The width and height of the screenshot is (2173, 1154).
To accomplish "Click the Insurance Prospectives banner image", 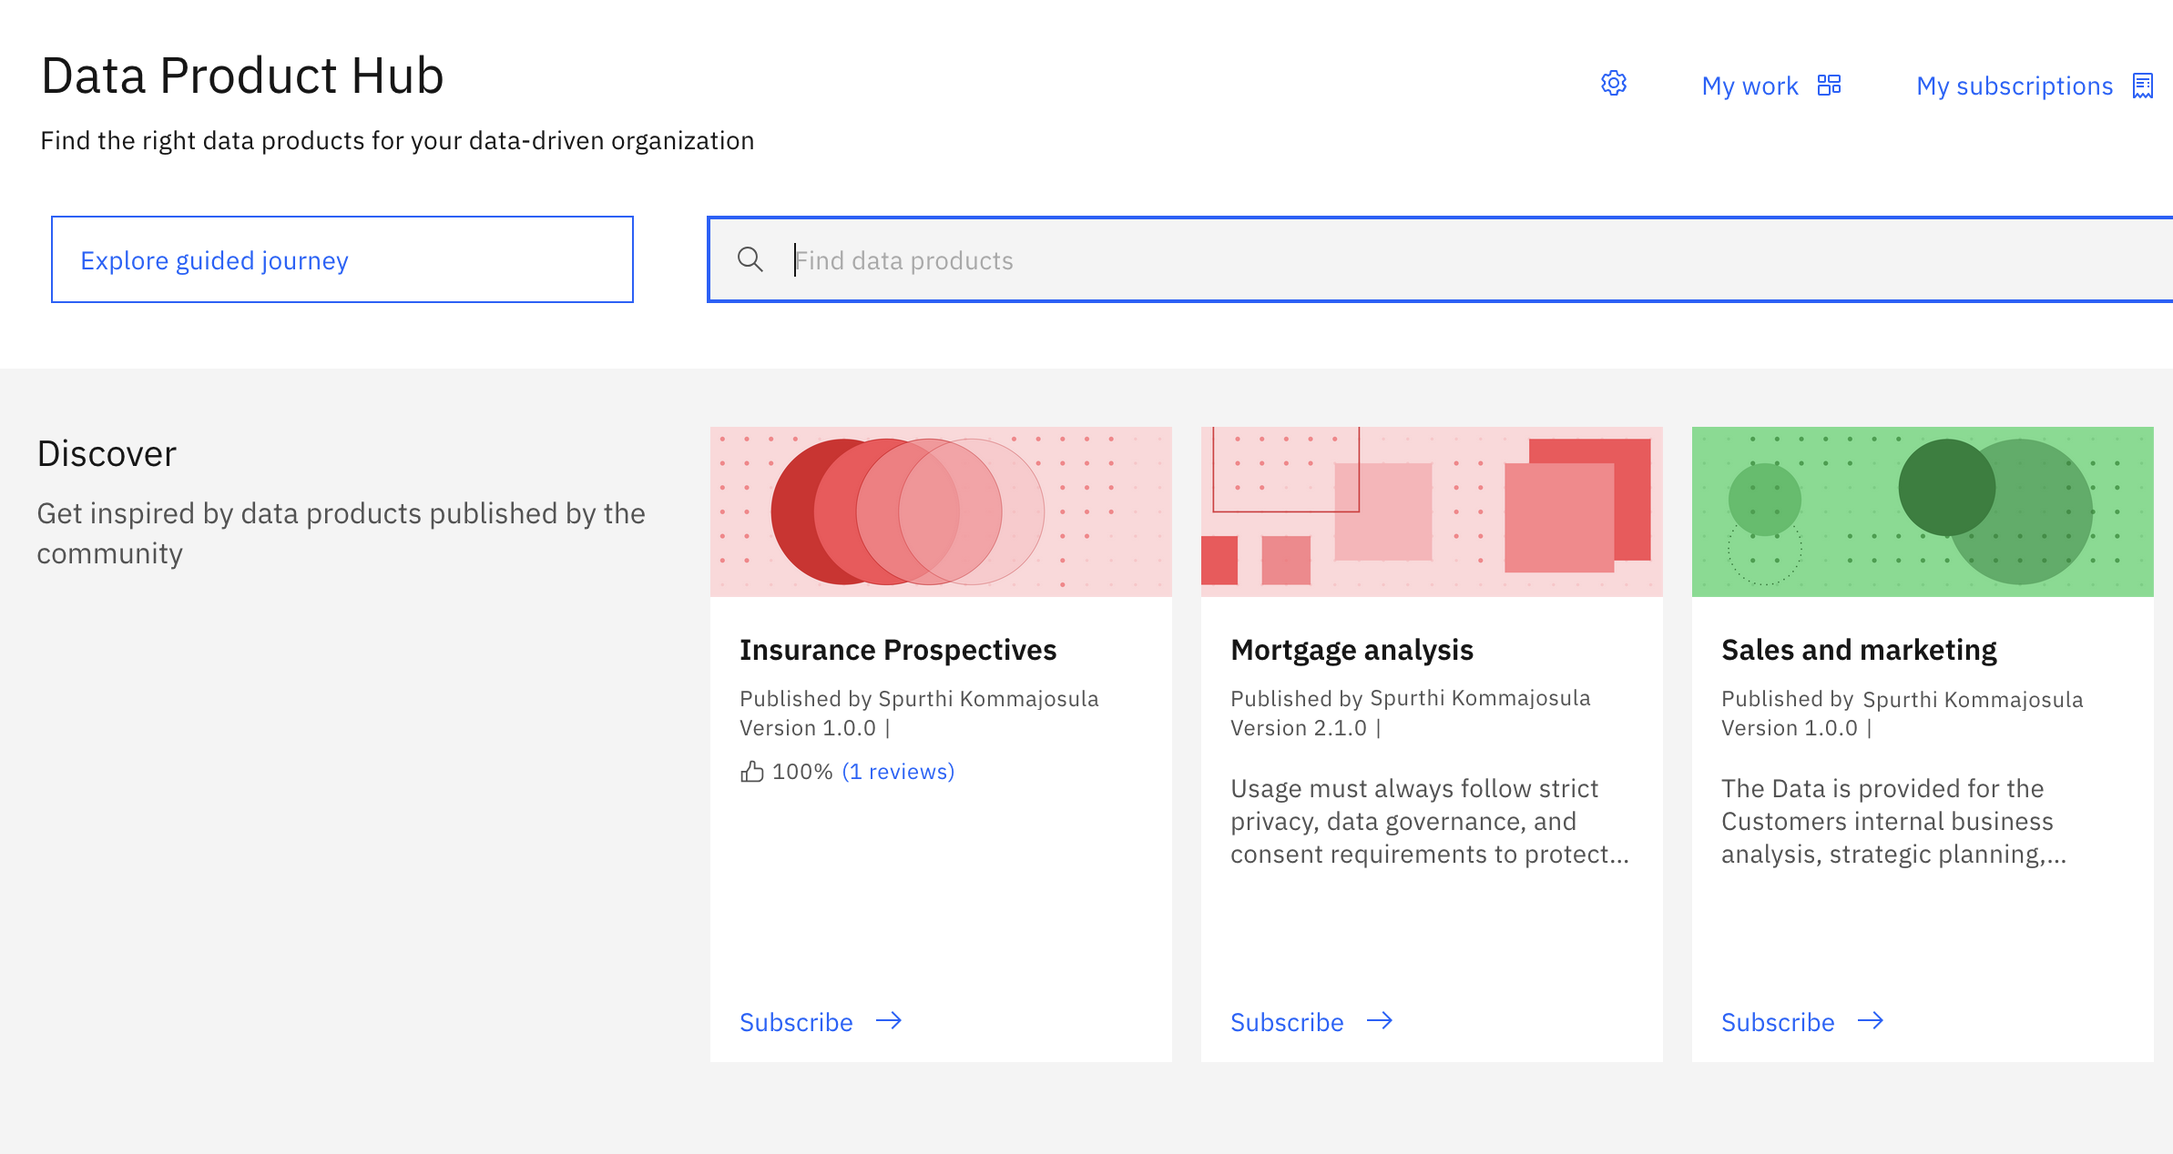I will [941, 511].
